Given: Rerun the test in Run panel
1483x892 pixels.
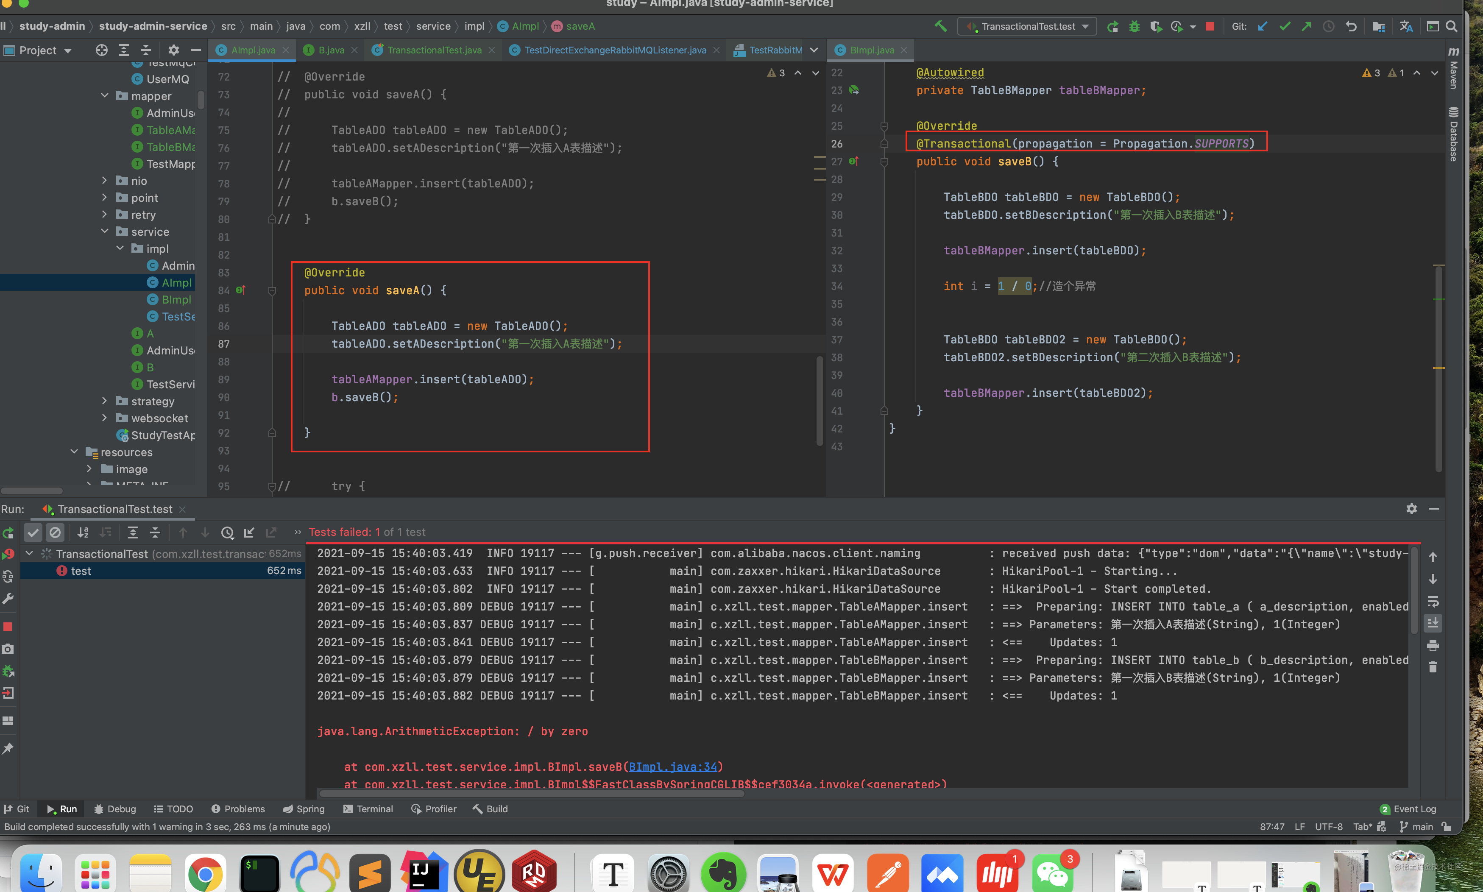Looking at the screenshot, I should 8,532.
